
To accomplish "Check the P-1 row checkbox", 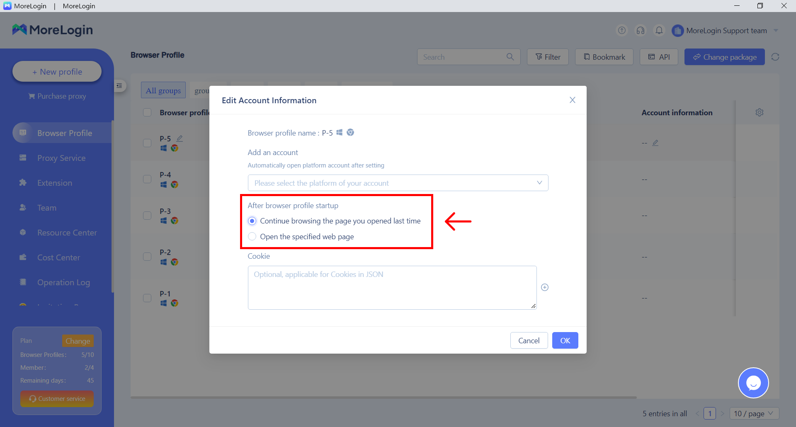I will point(147,298).
